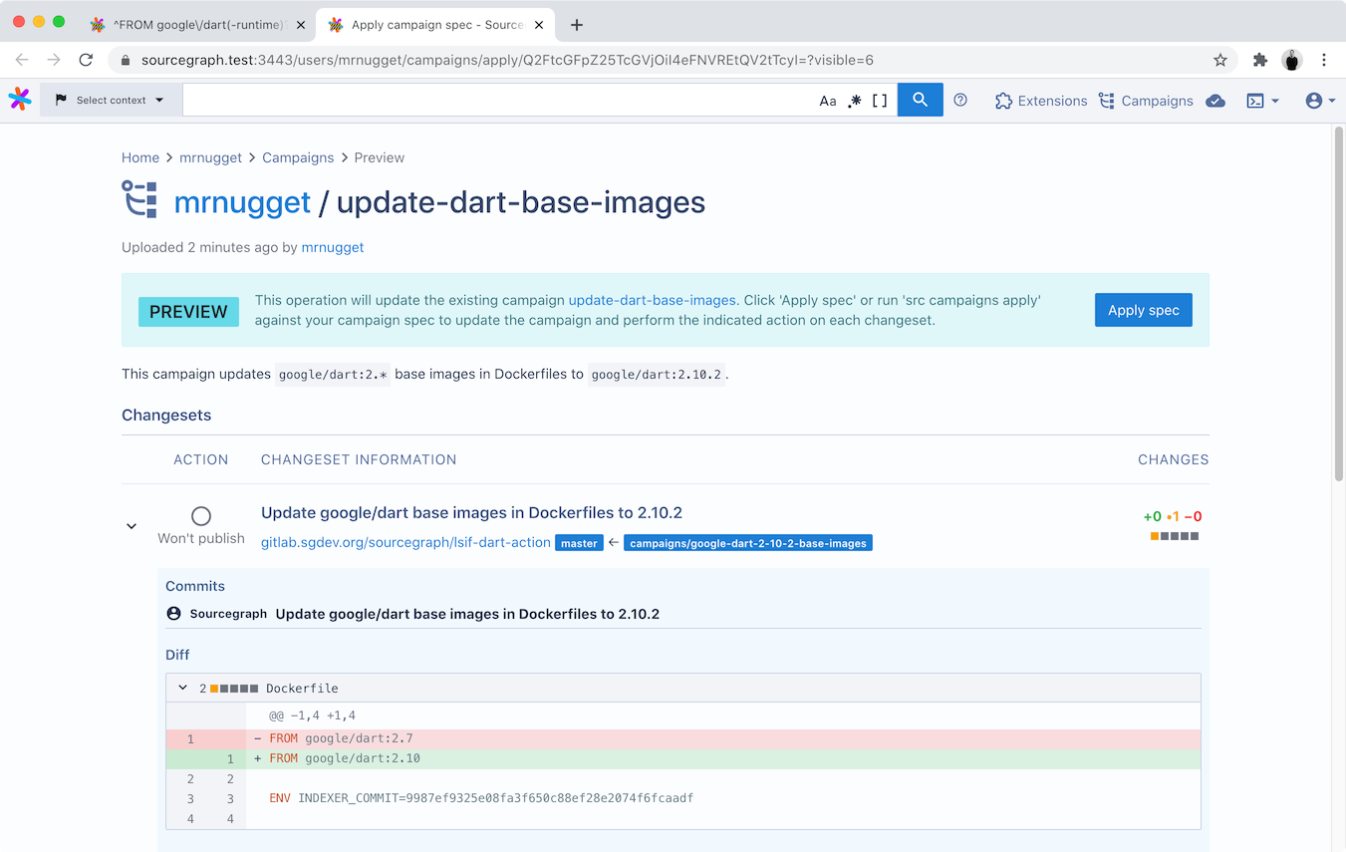The height and width of the screenshot is (852, 1346).
Task: Go to the Home breadcrumb link
Action: click(140, 157)
